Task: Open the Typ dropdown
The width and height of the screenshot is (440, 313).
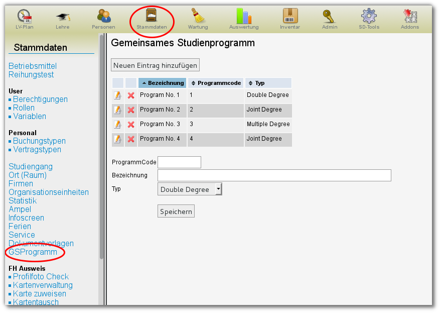Action: click(x=190, y=189)
